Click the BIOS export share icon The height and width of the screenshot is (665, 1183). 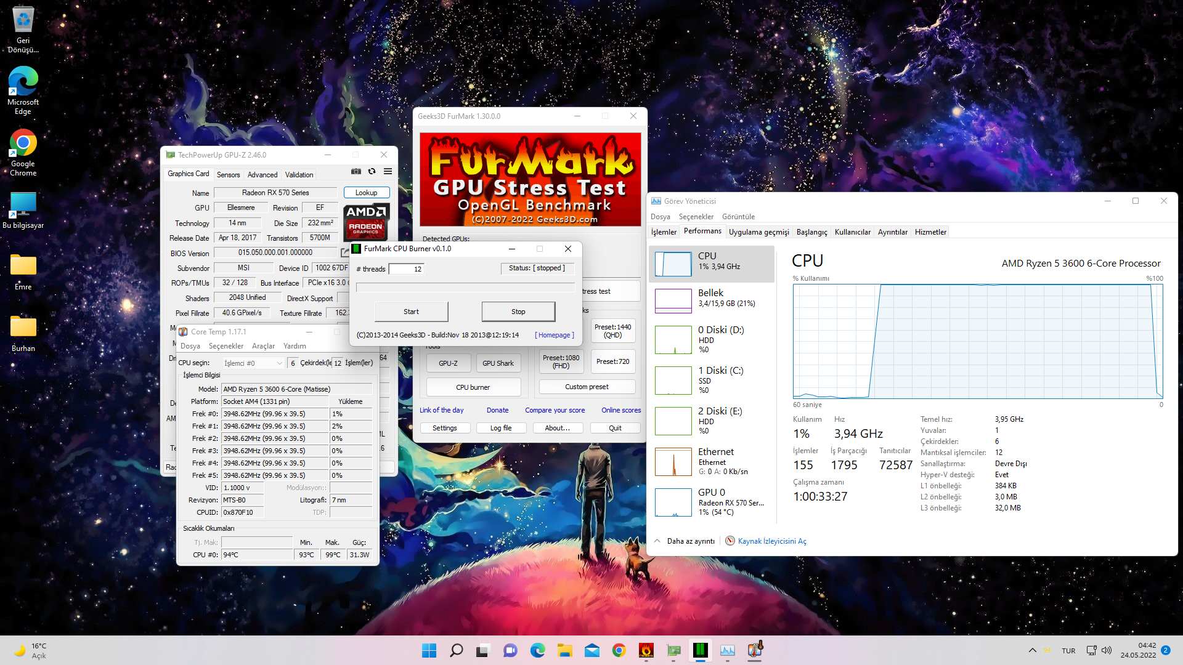(345, 252)
